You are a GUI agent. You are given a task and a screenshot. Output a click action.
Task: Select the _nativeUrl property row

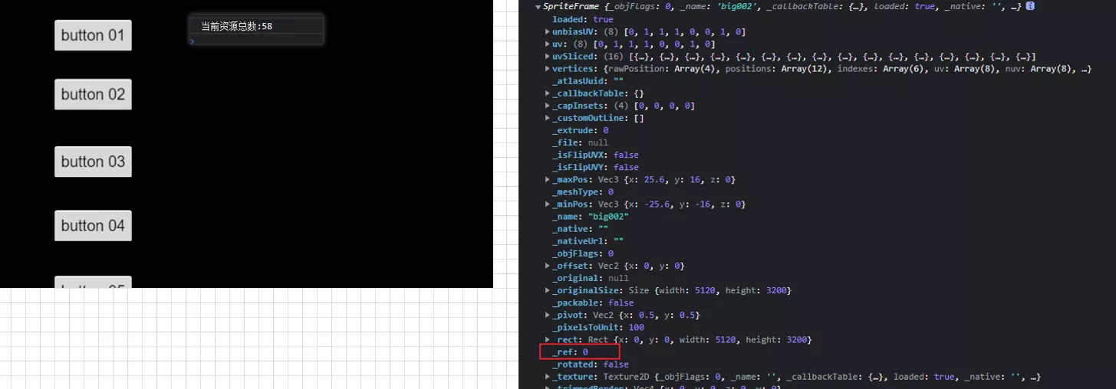click(588, 241)
